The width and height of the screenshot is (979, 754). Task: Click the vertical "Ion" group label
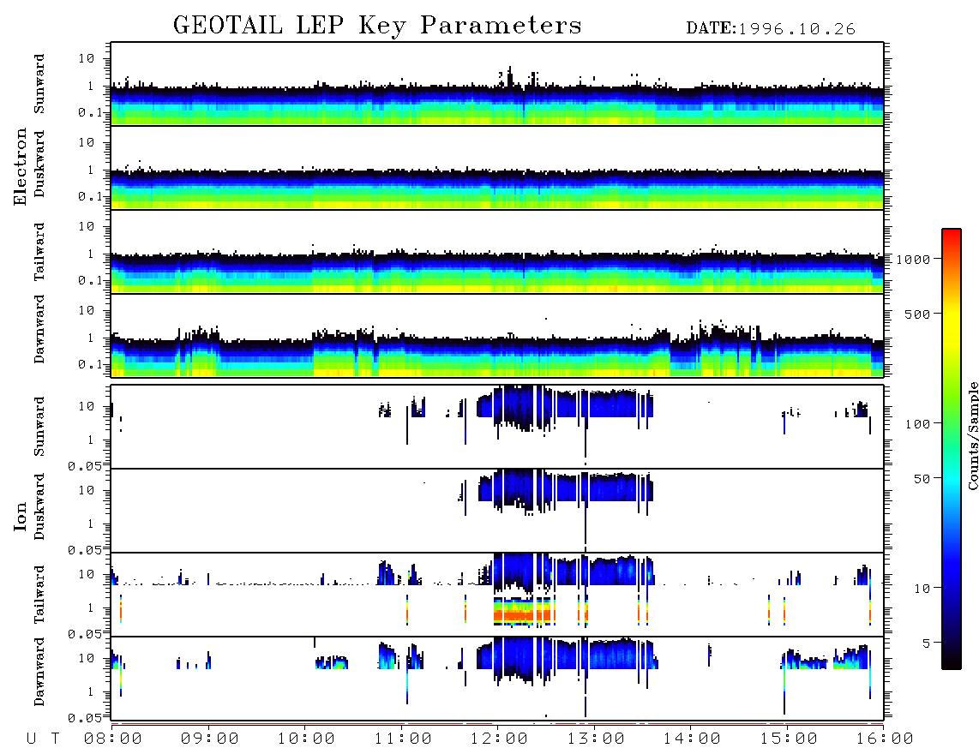pos(21,516)
